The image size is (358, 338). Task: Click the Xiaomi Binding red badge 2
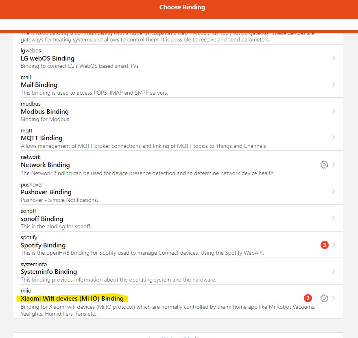[308, 298]
